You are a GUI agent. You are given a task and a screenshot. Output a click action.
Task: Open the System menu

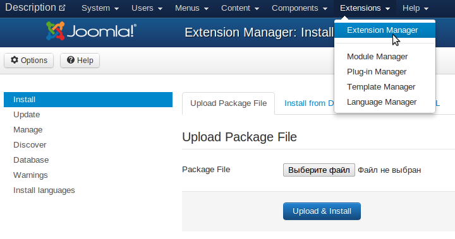[100, 8]
